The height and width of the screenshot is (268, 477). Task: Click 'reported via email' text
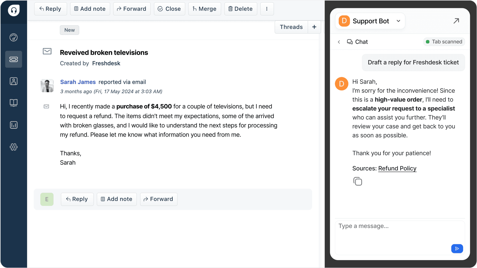(122, 82)
